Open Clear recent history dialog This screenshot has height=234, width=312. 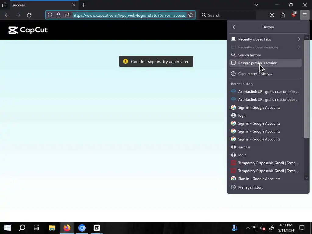point(265,74)
